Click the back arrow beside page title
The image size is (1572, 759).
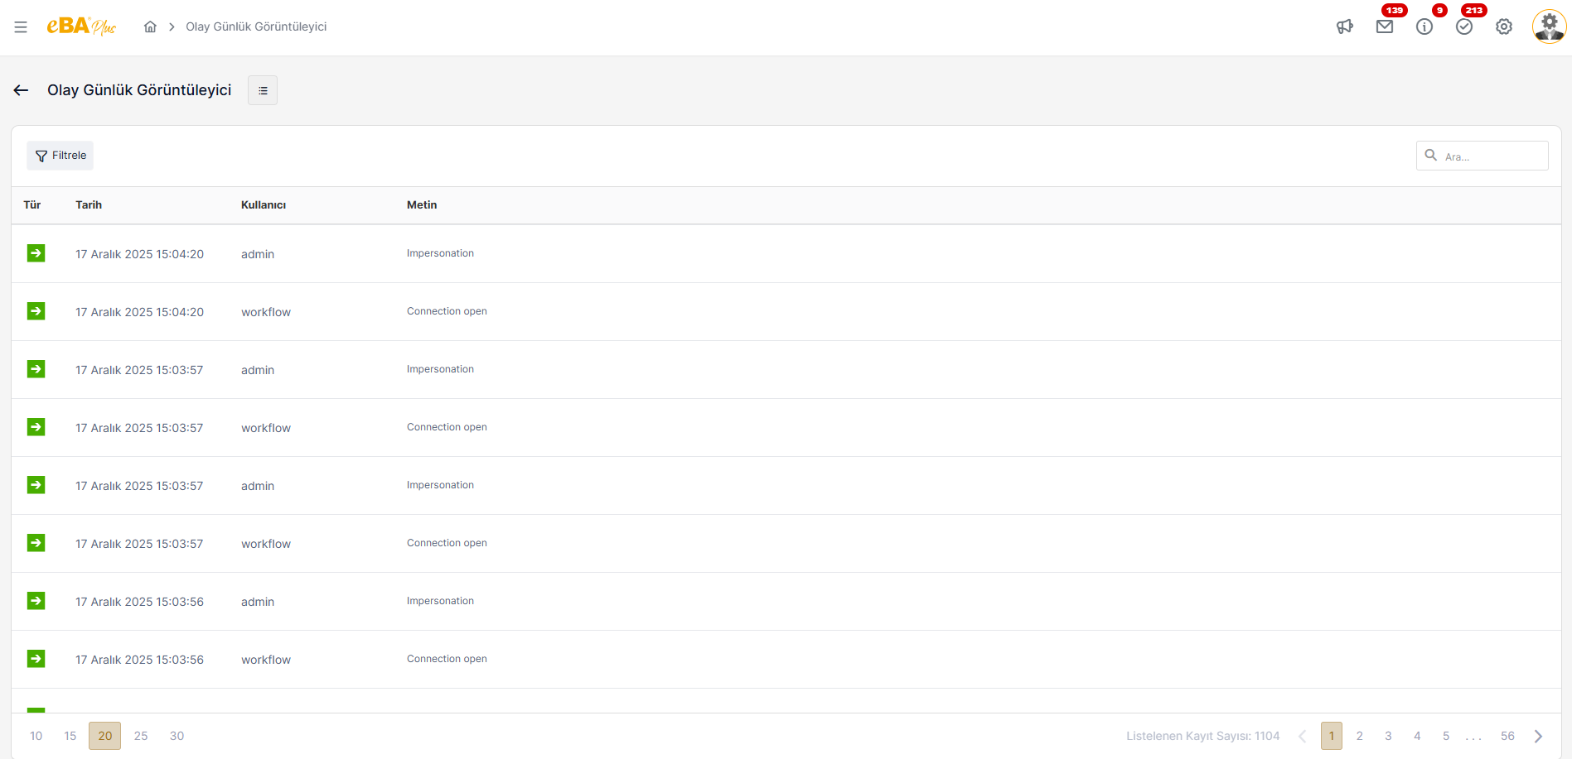[22, 90]
